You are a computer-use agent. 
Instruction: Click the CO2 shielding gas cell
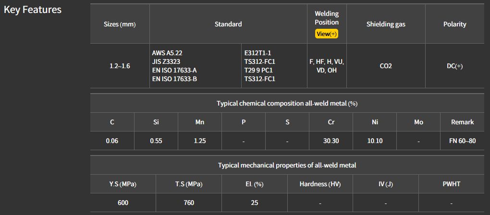[386, 66]
